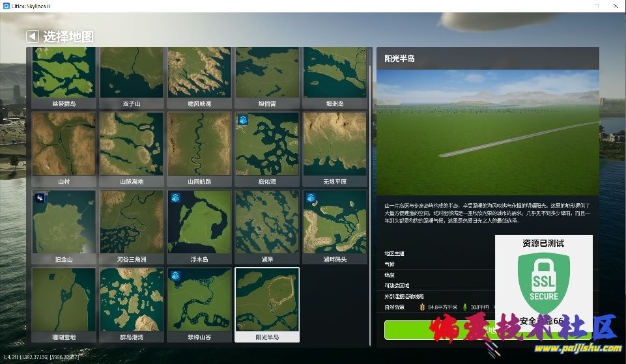626x364 pixels.
Task: Click the DLC badge on 翠绿山谷 map
Action: (x=175, y=276)
